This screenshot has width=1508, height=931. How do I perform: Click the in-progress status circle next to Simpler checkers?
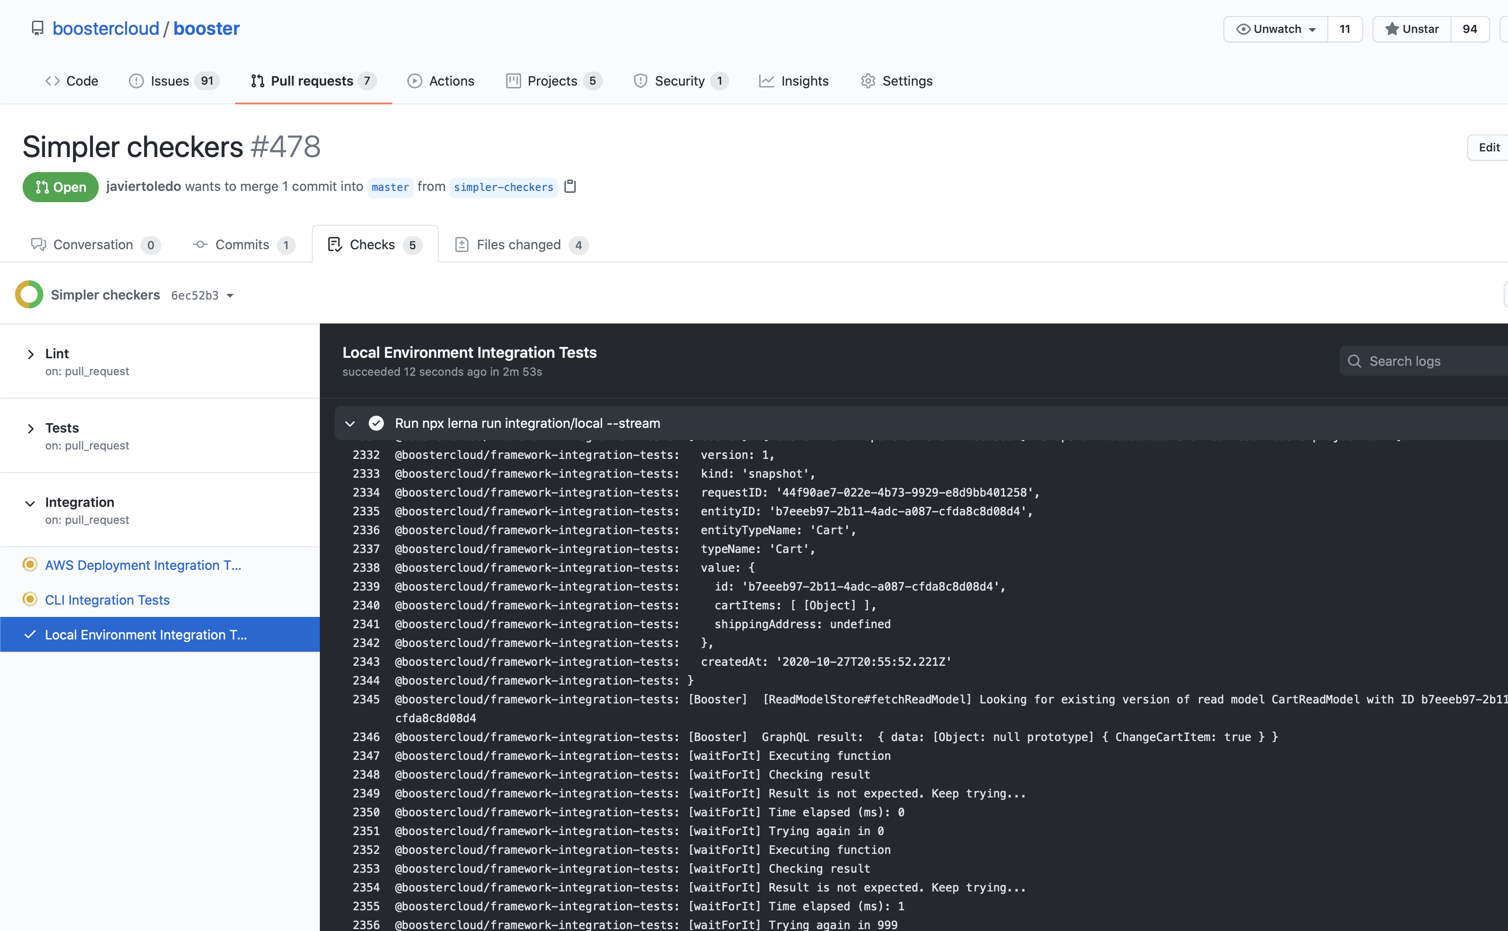point(29,295)
